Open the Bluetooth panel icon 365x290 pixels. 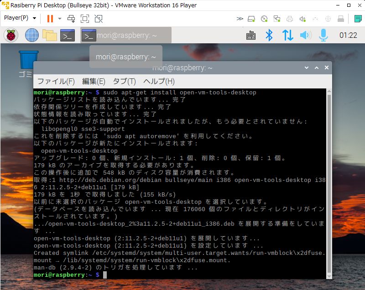(x=269, y=36)
